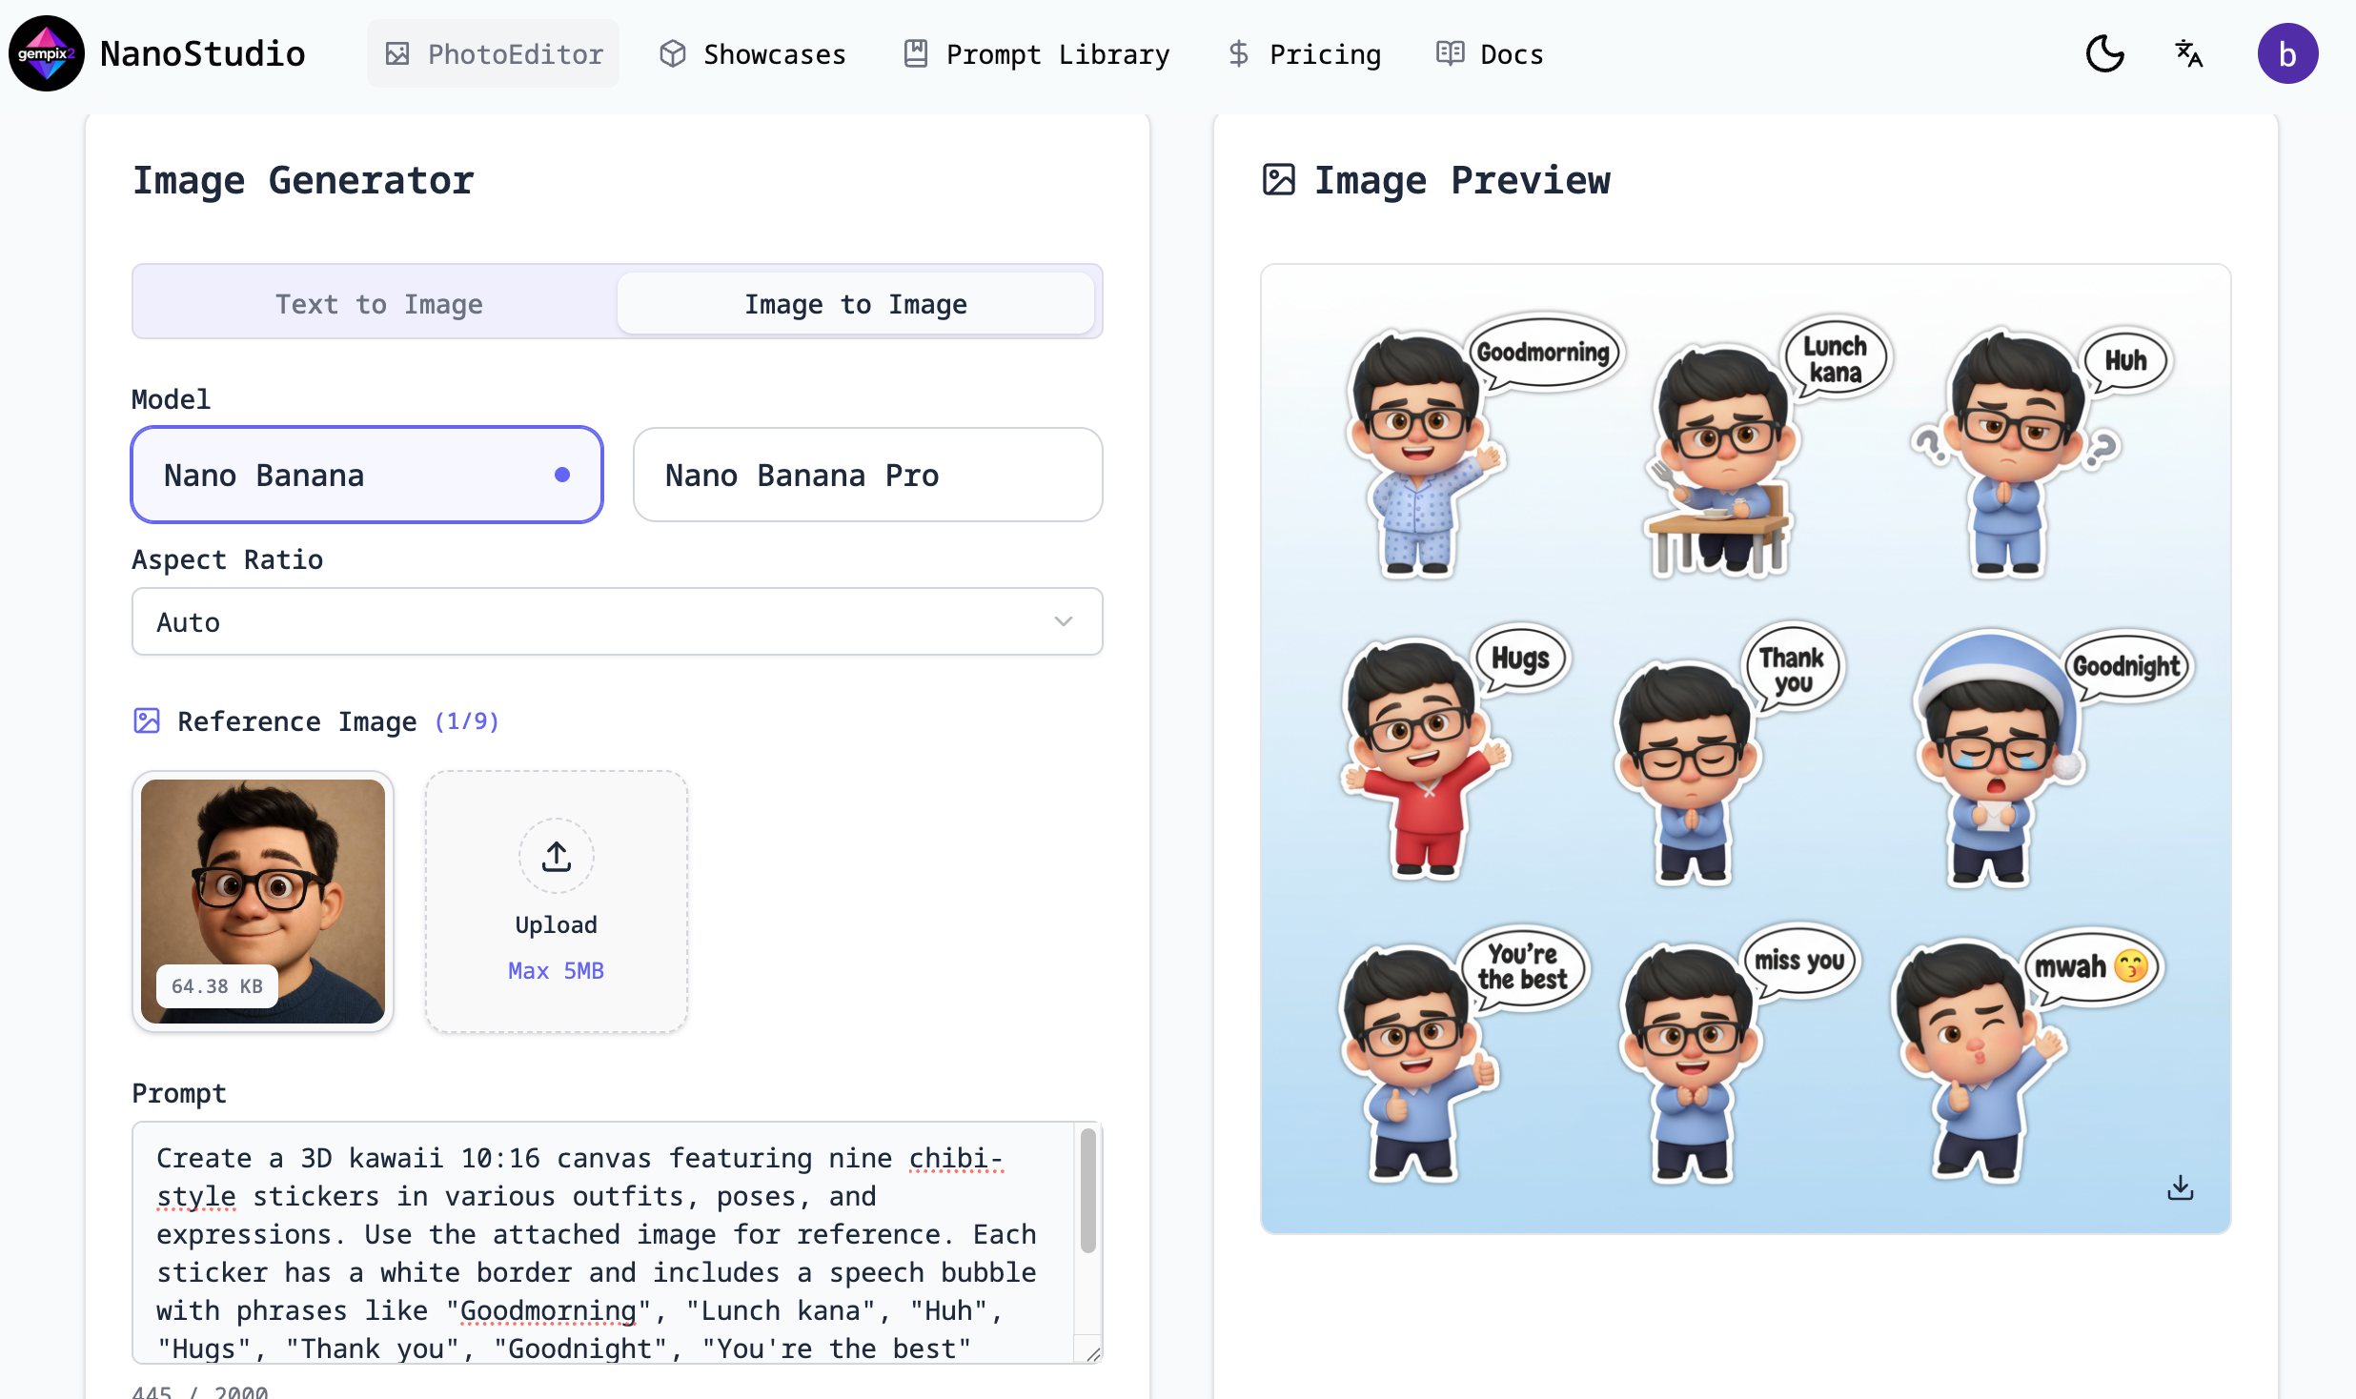The height and width of the screenshot is (1399, 2356).
Task: Click the Aspect Ratio chevron arrow
Action: (x=1064, y=621)
